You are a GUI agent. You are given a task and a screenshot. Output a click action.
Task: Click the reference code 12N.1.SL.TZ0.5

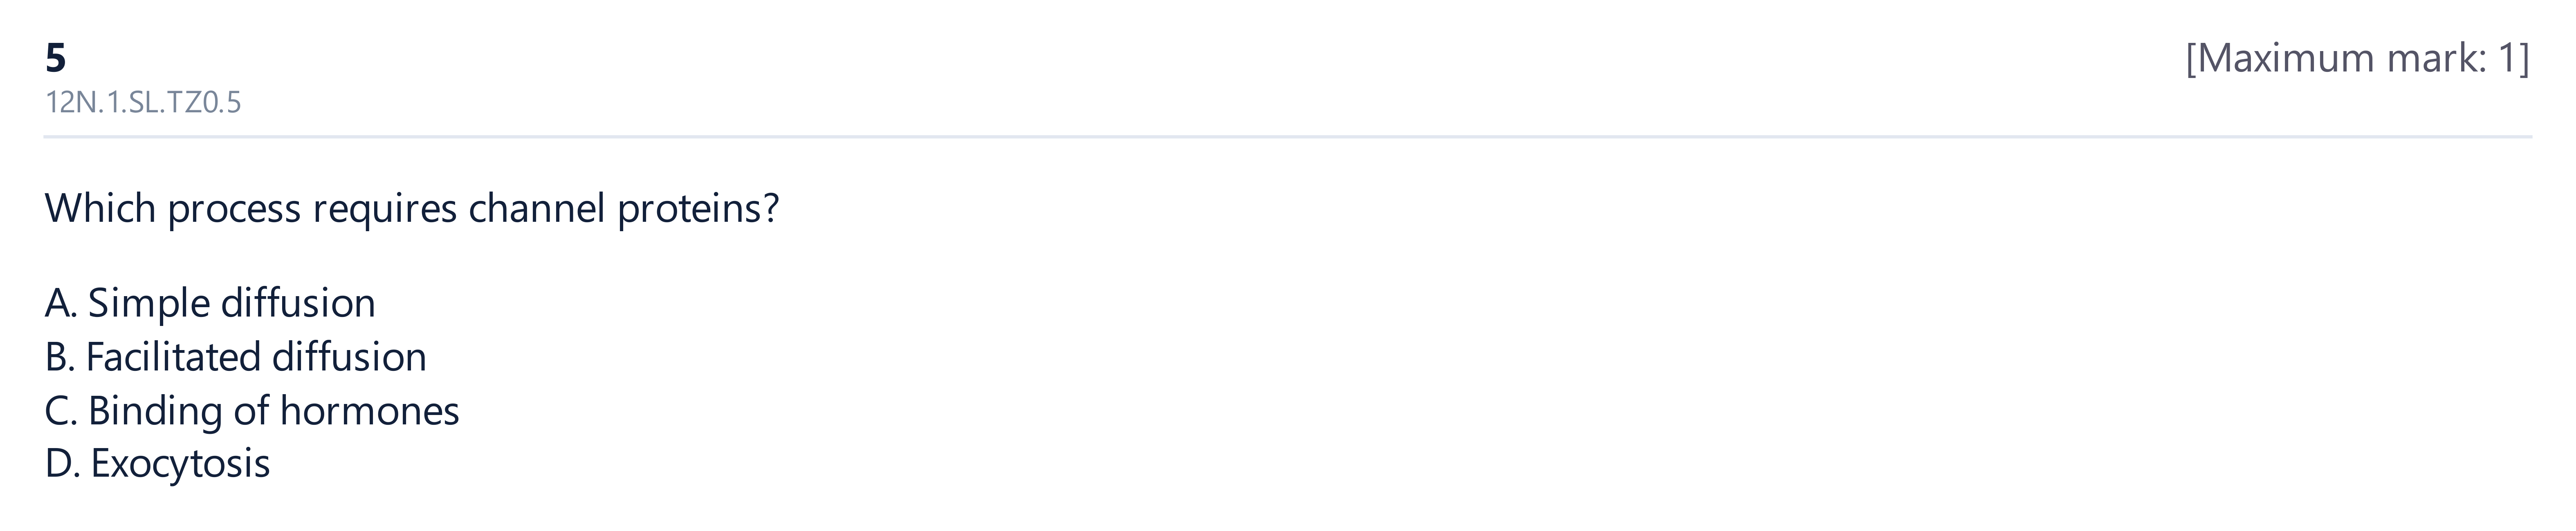click(143, 103)
